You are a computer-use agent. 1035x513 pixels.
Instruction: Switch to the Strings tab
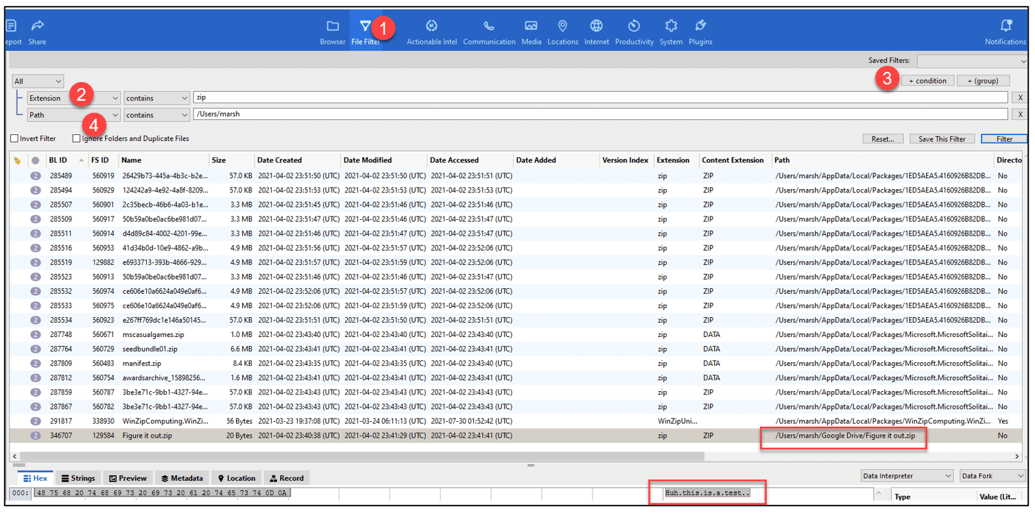[78, 478]
